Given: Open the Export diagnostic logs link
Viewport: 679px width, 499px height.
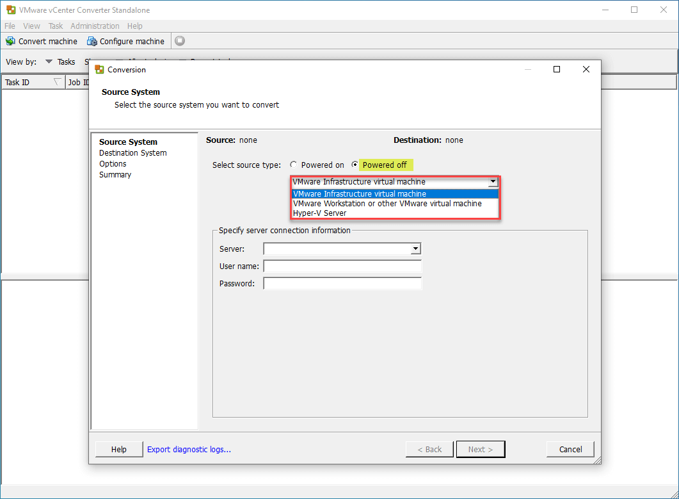Looking at the screenshot, I should (x=189, y=449).
